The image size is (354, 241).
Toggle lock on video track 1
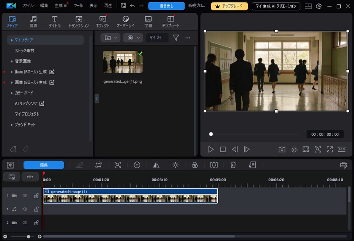[36, 195]
